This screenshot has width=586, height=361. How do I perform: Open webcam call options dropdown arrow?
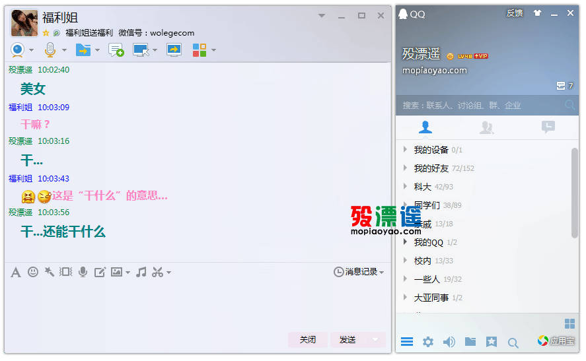pos(32,50)
